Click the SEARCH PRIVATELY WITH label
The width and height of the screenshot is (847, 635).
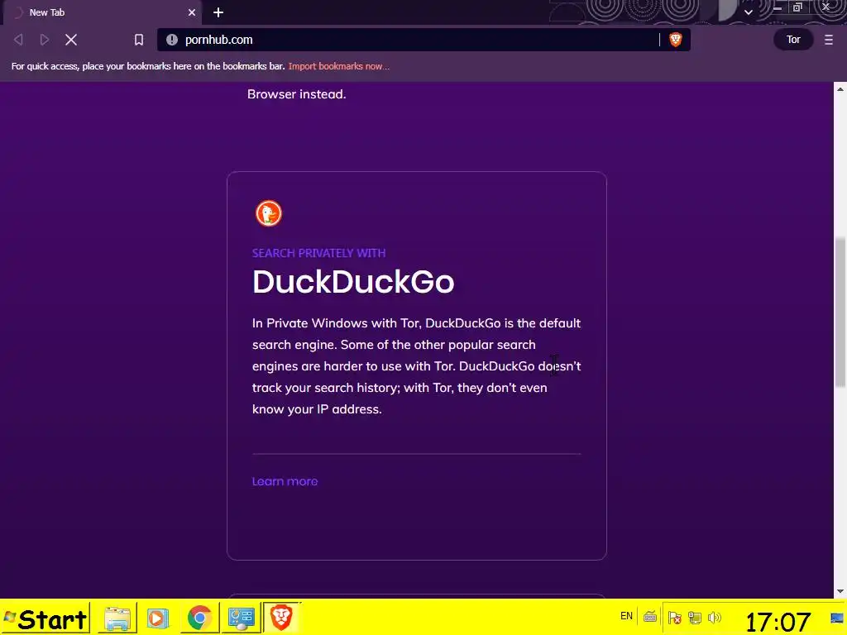pos(318,253)
